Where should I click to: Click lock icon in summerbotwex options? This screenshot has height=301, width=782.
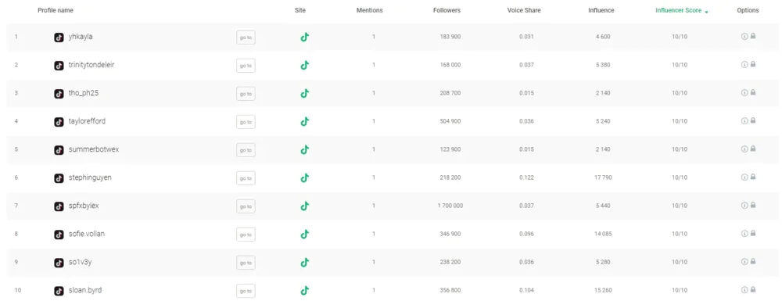point(752,149)
